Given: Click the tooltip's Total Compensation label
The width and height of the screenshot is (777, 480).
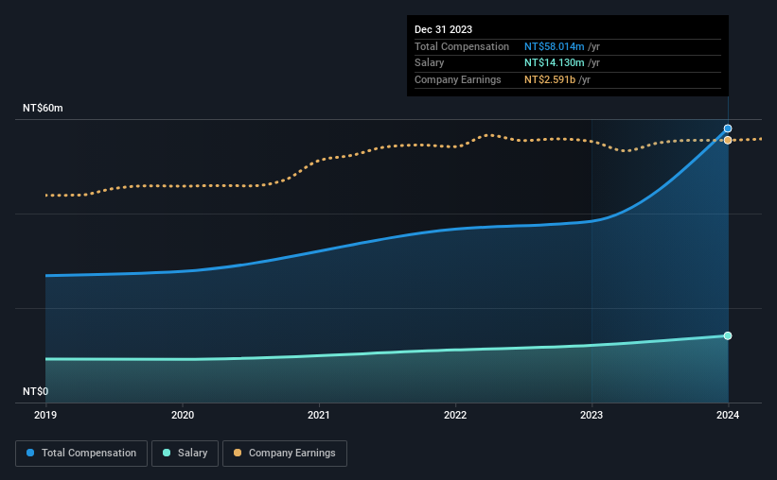Looking at the screenshot, I should (x=461, y=46).
